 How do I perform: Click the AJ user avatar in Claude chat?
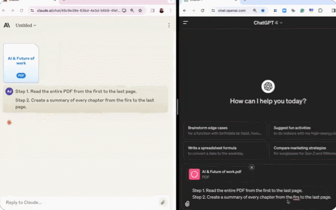[x=9, y=91]
